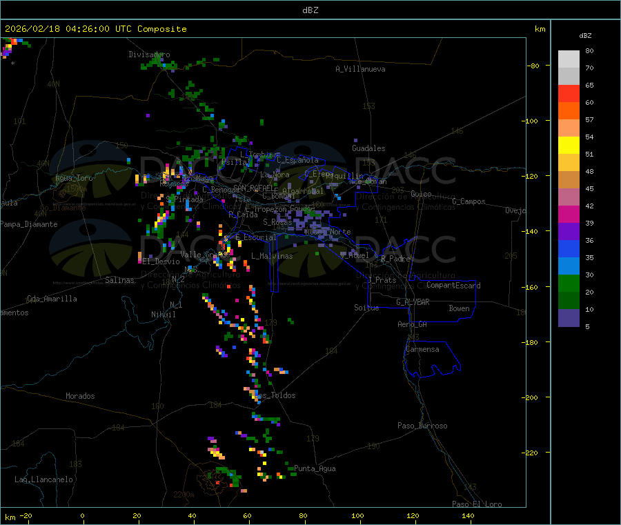
Task: Click the 'C_Española' location label
Action: pos(298,160)
